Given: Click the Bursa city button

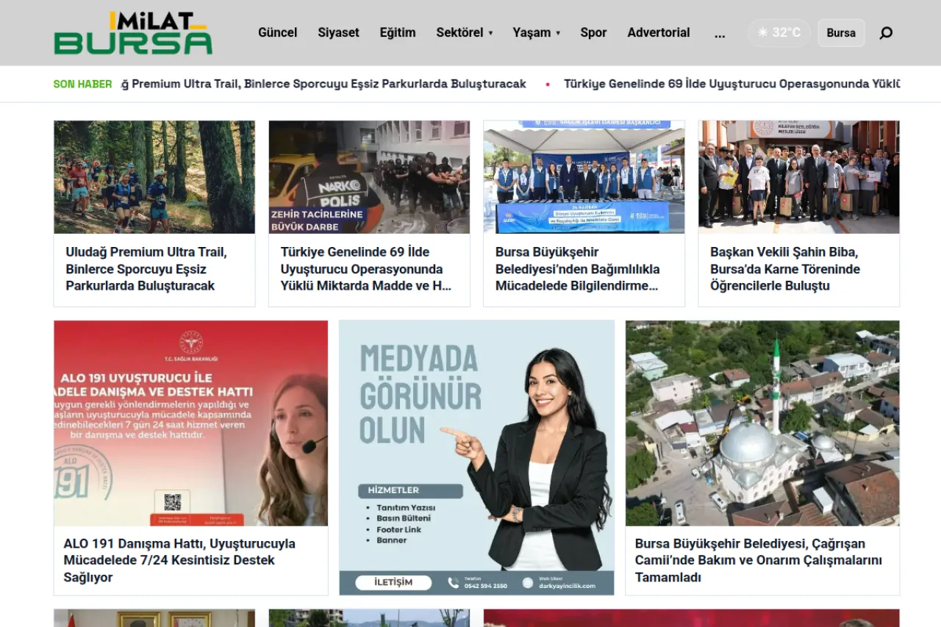Looking at the screenshot, I should coord(841,32).
